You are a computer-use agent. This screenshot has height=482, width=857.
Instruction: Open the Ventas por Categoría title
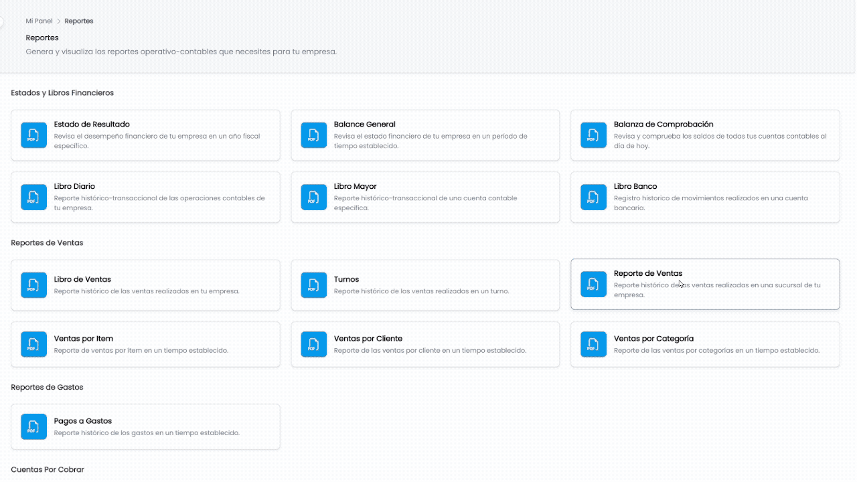coord(653,339)
